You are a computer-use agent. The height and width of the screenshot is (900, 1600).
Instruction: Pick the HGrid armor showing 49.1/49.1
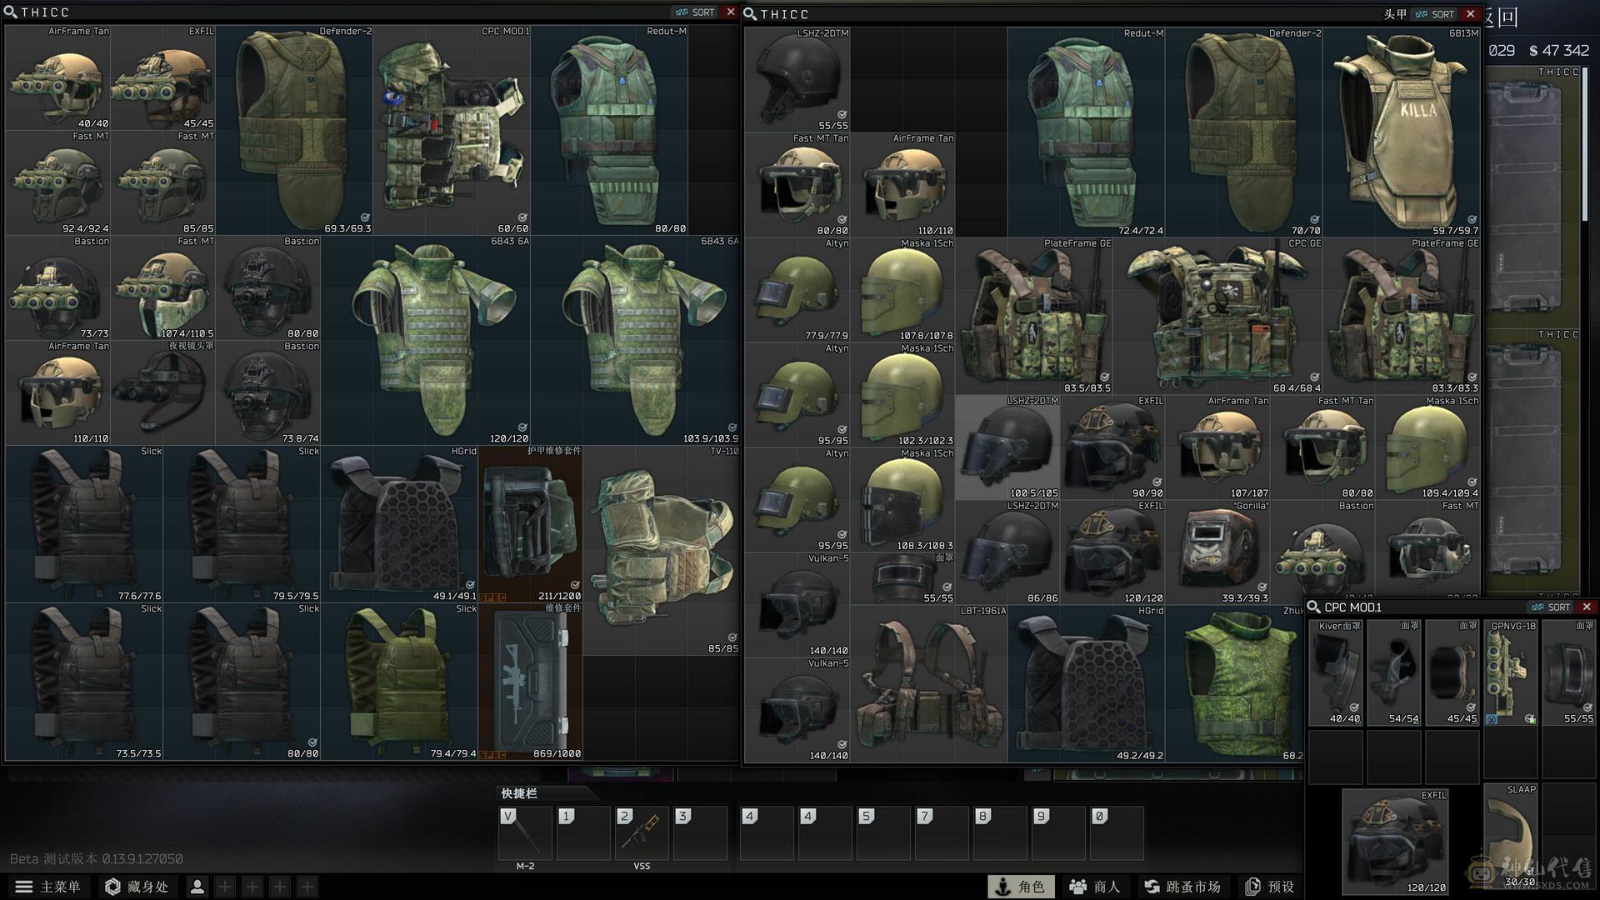(399, 524)
